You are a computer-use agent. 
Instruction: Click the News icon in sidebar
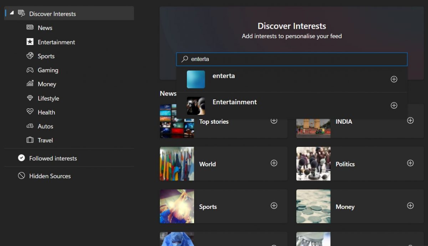coord(30,28)
